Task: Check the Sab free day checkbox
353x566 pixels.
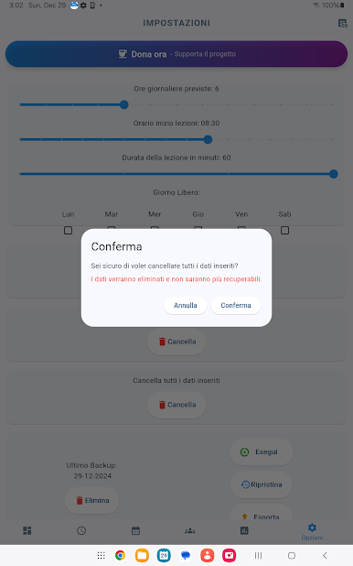Action: (x=284, y=230)
